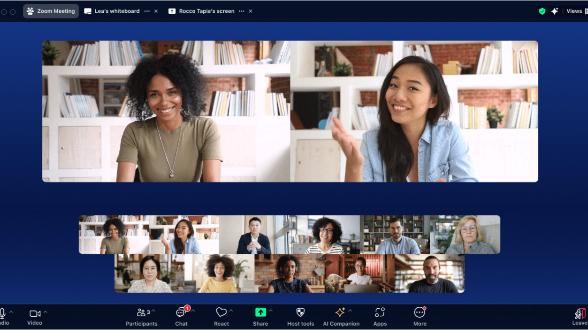Viewport: 588px width, 330px height.
Task: Select the bearded man by bookshelf thumbnail
Action: [x=395, y=234]
